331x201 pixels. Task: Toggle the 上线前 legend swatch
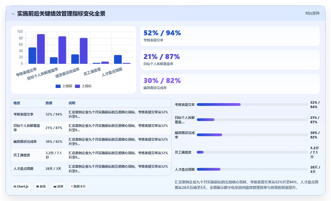coord(58,86)
